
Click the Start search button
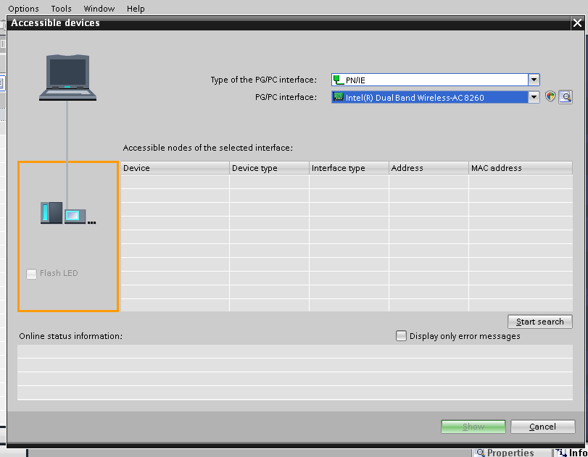click(x=539, y=322)
